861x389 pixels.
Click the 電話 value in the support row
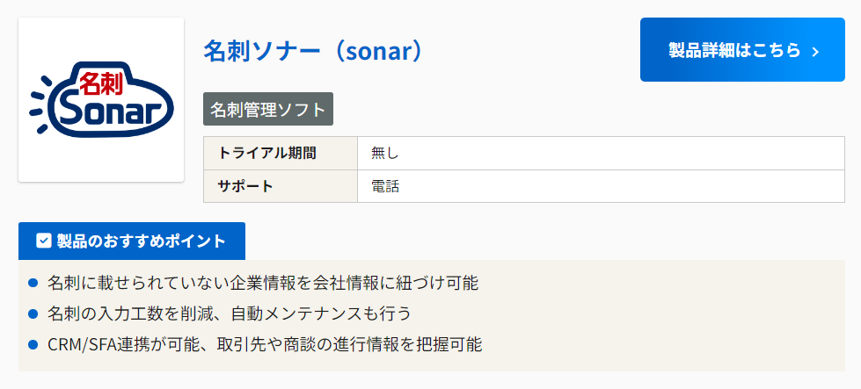[385, 185]
